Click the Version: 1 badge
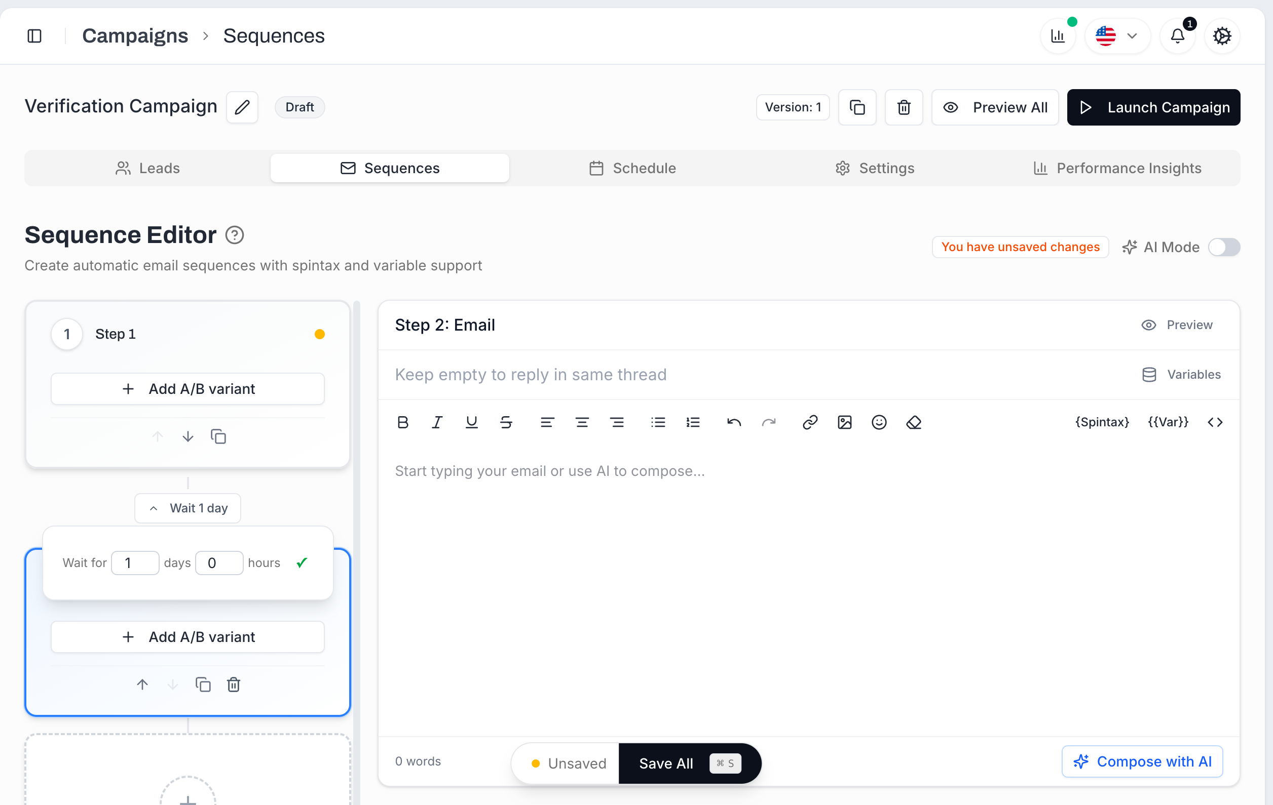Viewport: 1273px width, 805px height. (793, 107)
